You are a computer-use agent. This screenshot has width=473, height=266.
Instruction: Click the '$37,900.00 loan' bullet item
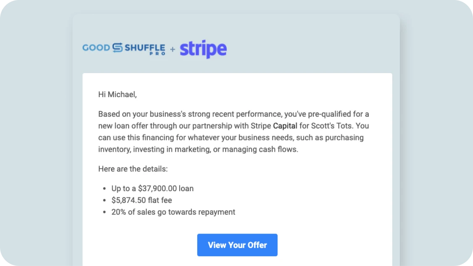click(x=152, y=188)
